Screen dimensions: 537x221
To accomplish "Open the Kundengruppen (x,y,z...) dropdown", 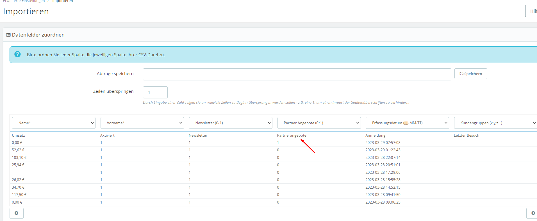I will (x=496, y=123).
